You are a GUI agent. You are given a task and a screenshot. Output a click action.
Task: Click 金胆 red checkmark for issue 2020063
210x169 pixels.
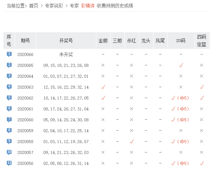coord(103,87)
